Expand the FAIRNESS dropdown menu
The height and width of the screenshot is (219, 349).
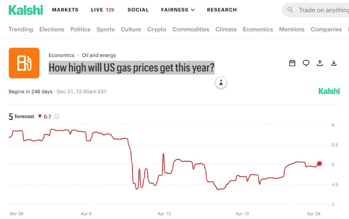point(178,10)
